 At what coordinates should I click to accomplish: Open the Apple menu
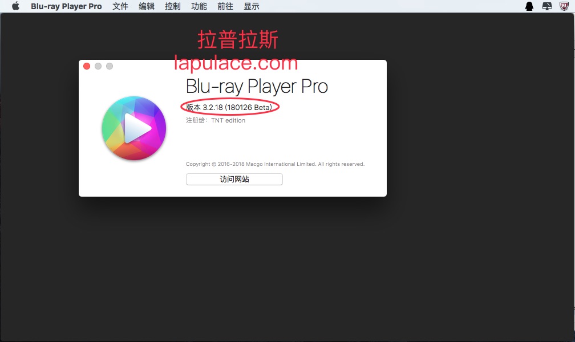pos(15,6)
